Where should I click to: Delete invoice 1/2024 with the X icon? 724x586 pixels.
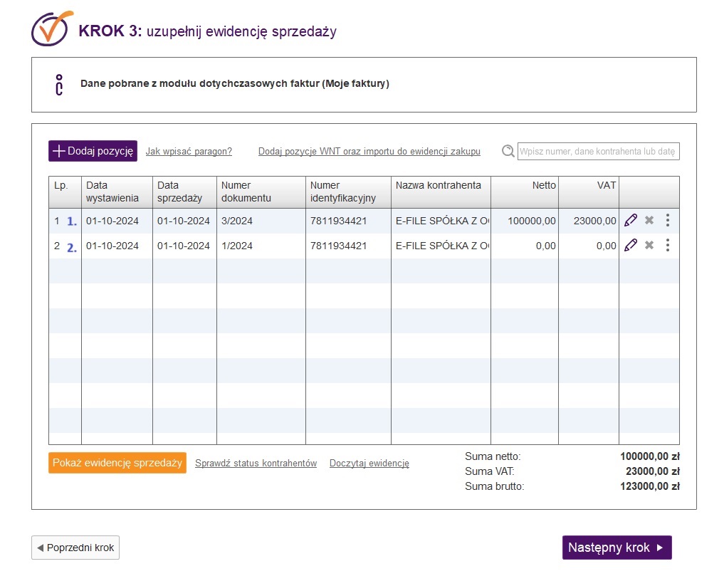[x=649, y=245]
